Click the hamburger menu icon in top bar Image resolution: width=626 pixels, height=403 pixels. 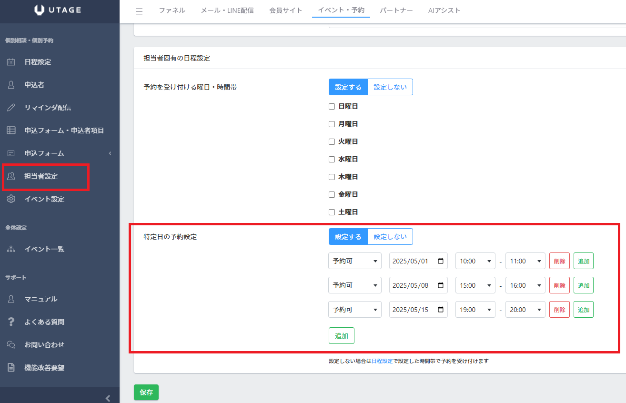139,11
